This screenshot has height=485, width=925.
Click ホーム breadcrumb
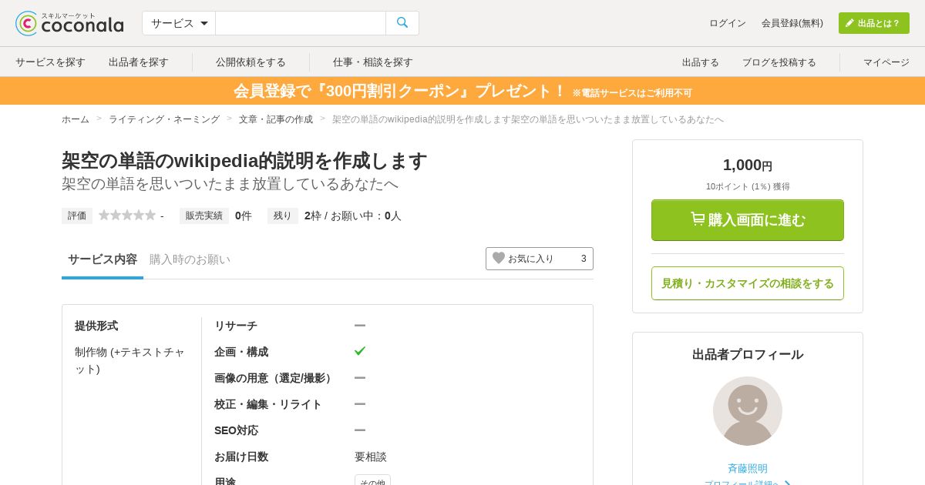(76, 119)
